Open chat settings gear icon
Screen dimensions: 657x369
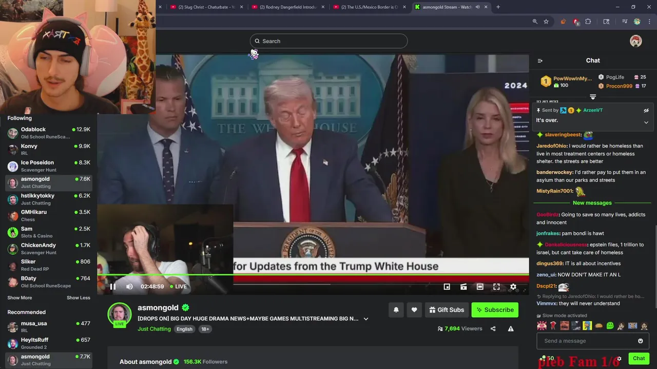620,359
